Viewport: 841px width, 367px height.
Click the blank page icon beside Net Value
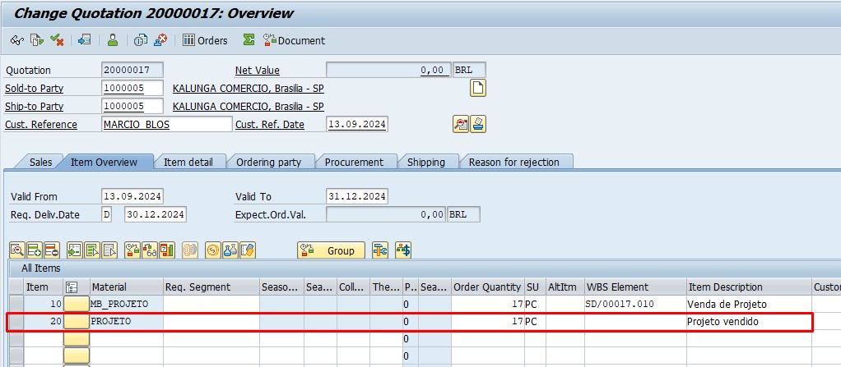(x=478, y=89)
